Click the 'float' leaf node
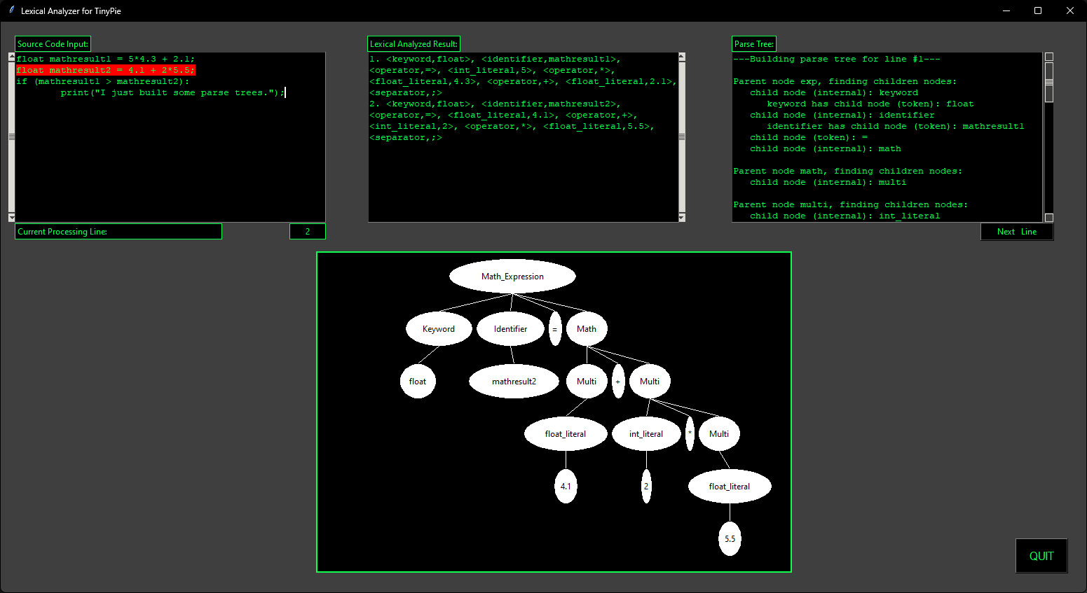 click(418, 382)
